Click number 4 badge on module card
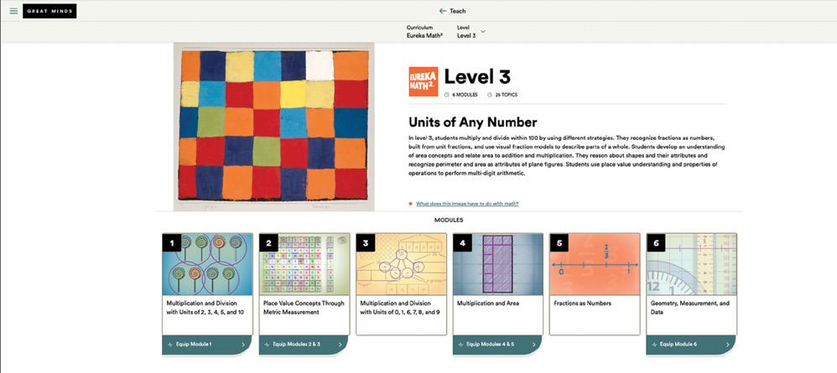Viewport: 837px width, 373px height. [x=462, y=243]
